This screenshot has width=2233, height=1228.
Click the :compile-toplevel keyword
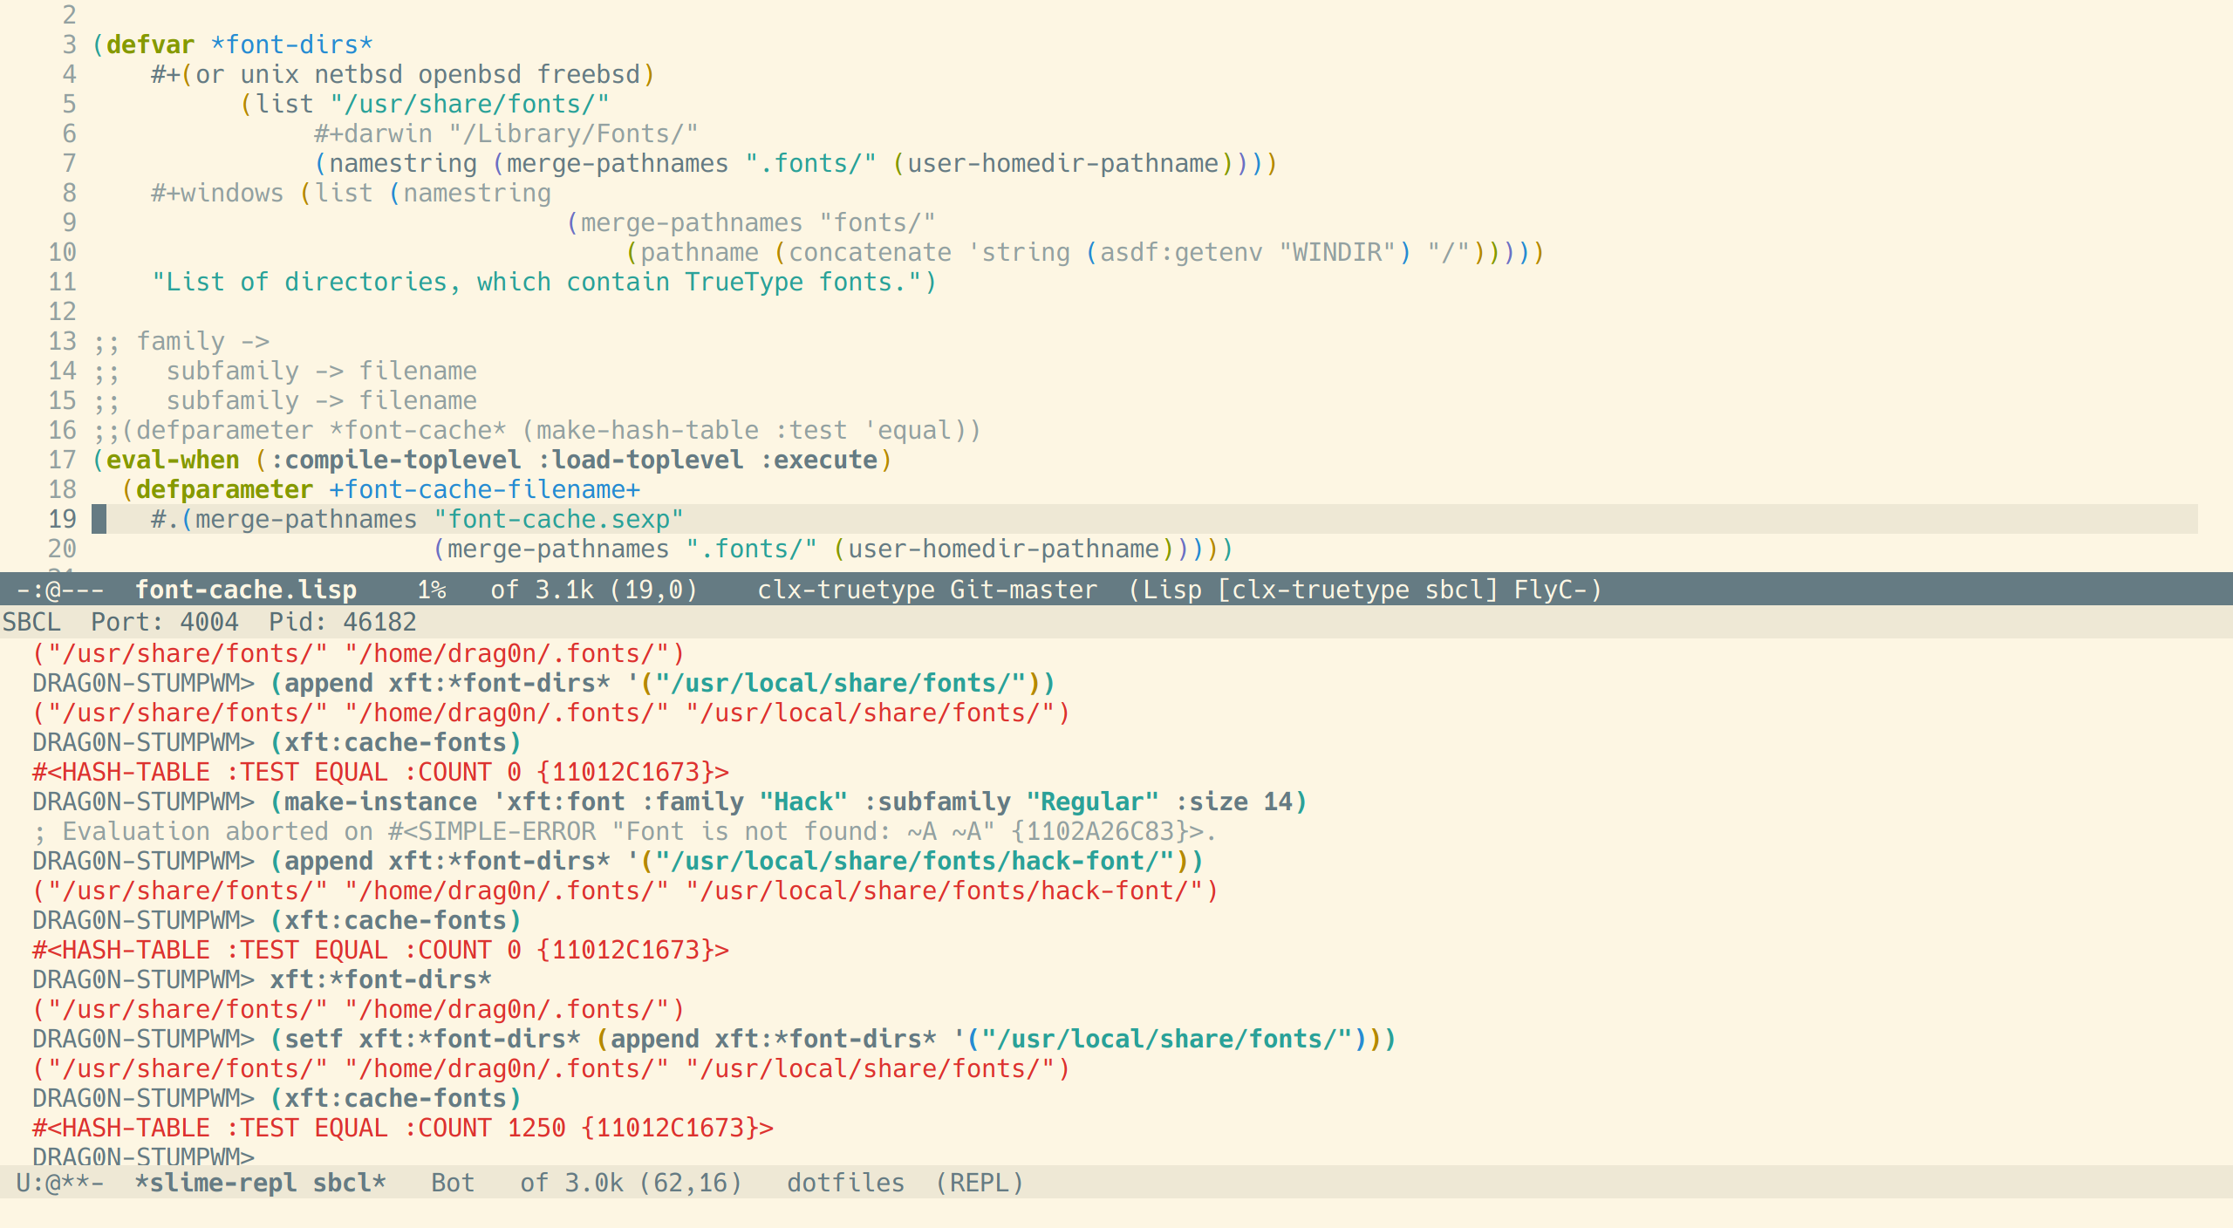pyautogui.click(x=395, y=460)
